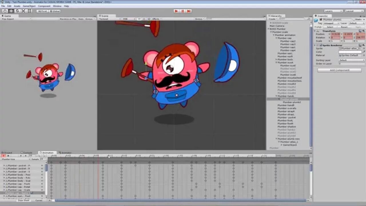Image resolution: width=366 pixels, height=206 pixels.
Task: Open the Textured draw mode dropdown
Action: point(110,19)
